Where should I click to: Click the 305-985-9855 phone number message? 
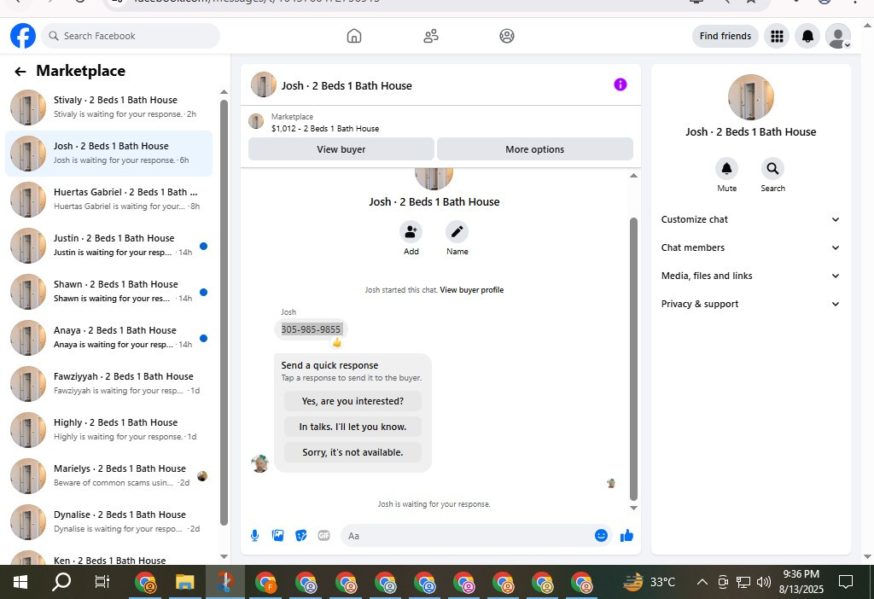point(311,329)
